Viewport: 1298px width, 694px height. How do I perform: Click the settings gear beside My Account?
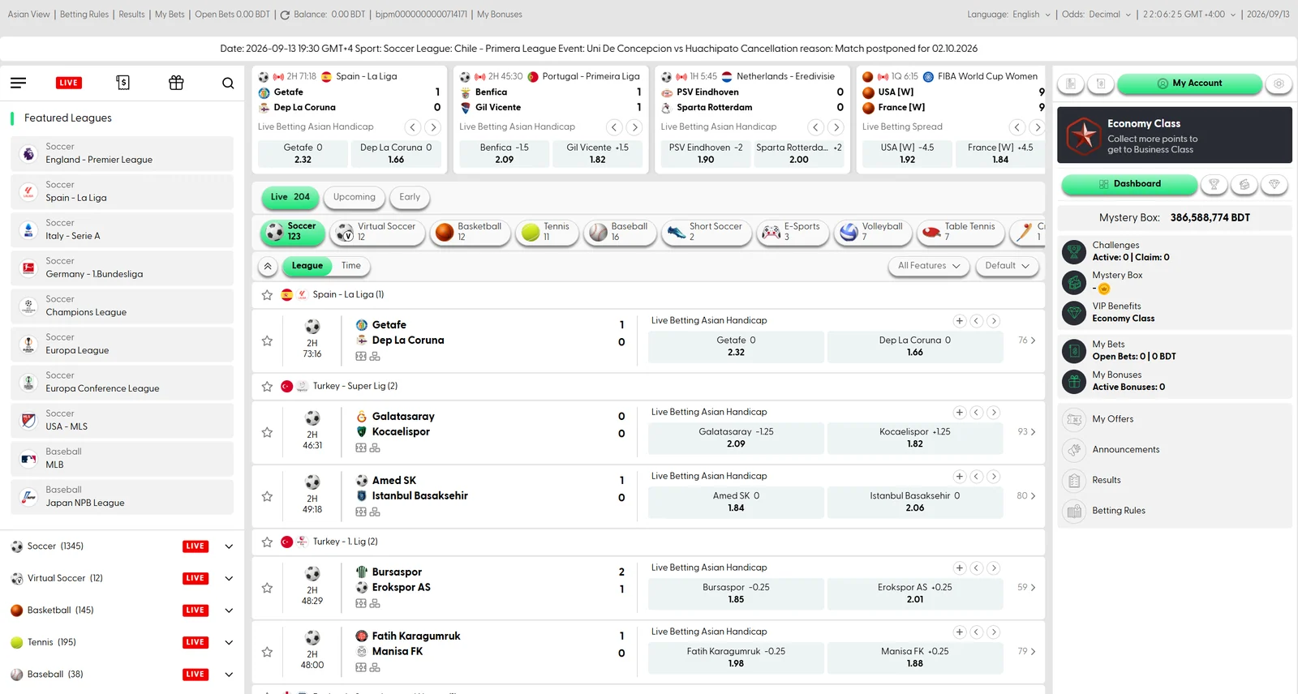click(1279, 84)
